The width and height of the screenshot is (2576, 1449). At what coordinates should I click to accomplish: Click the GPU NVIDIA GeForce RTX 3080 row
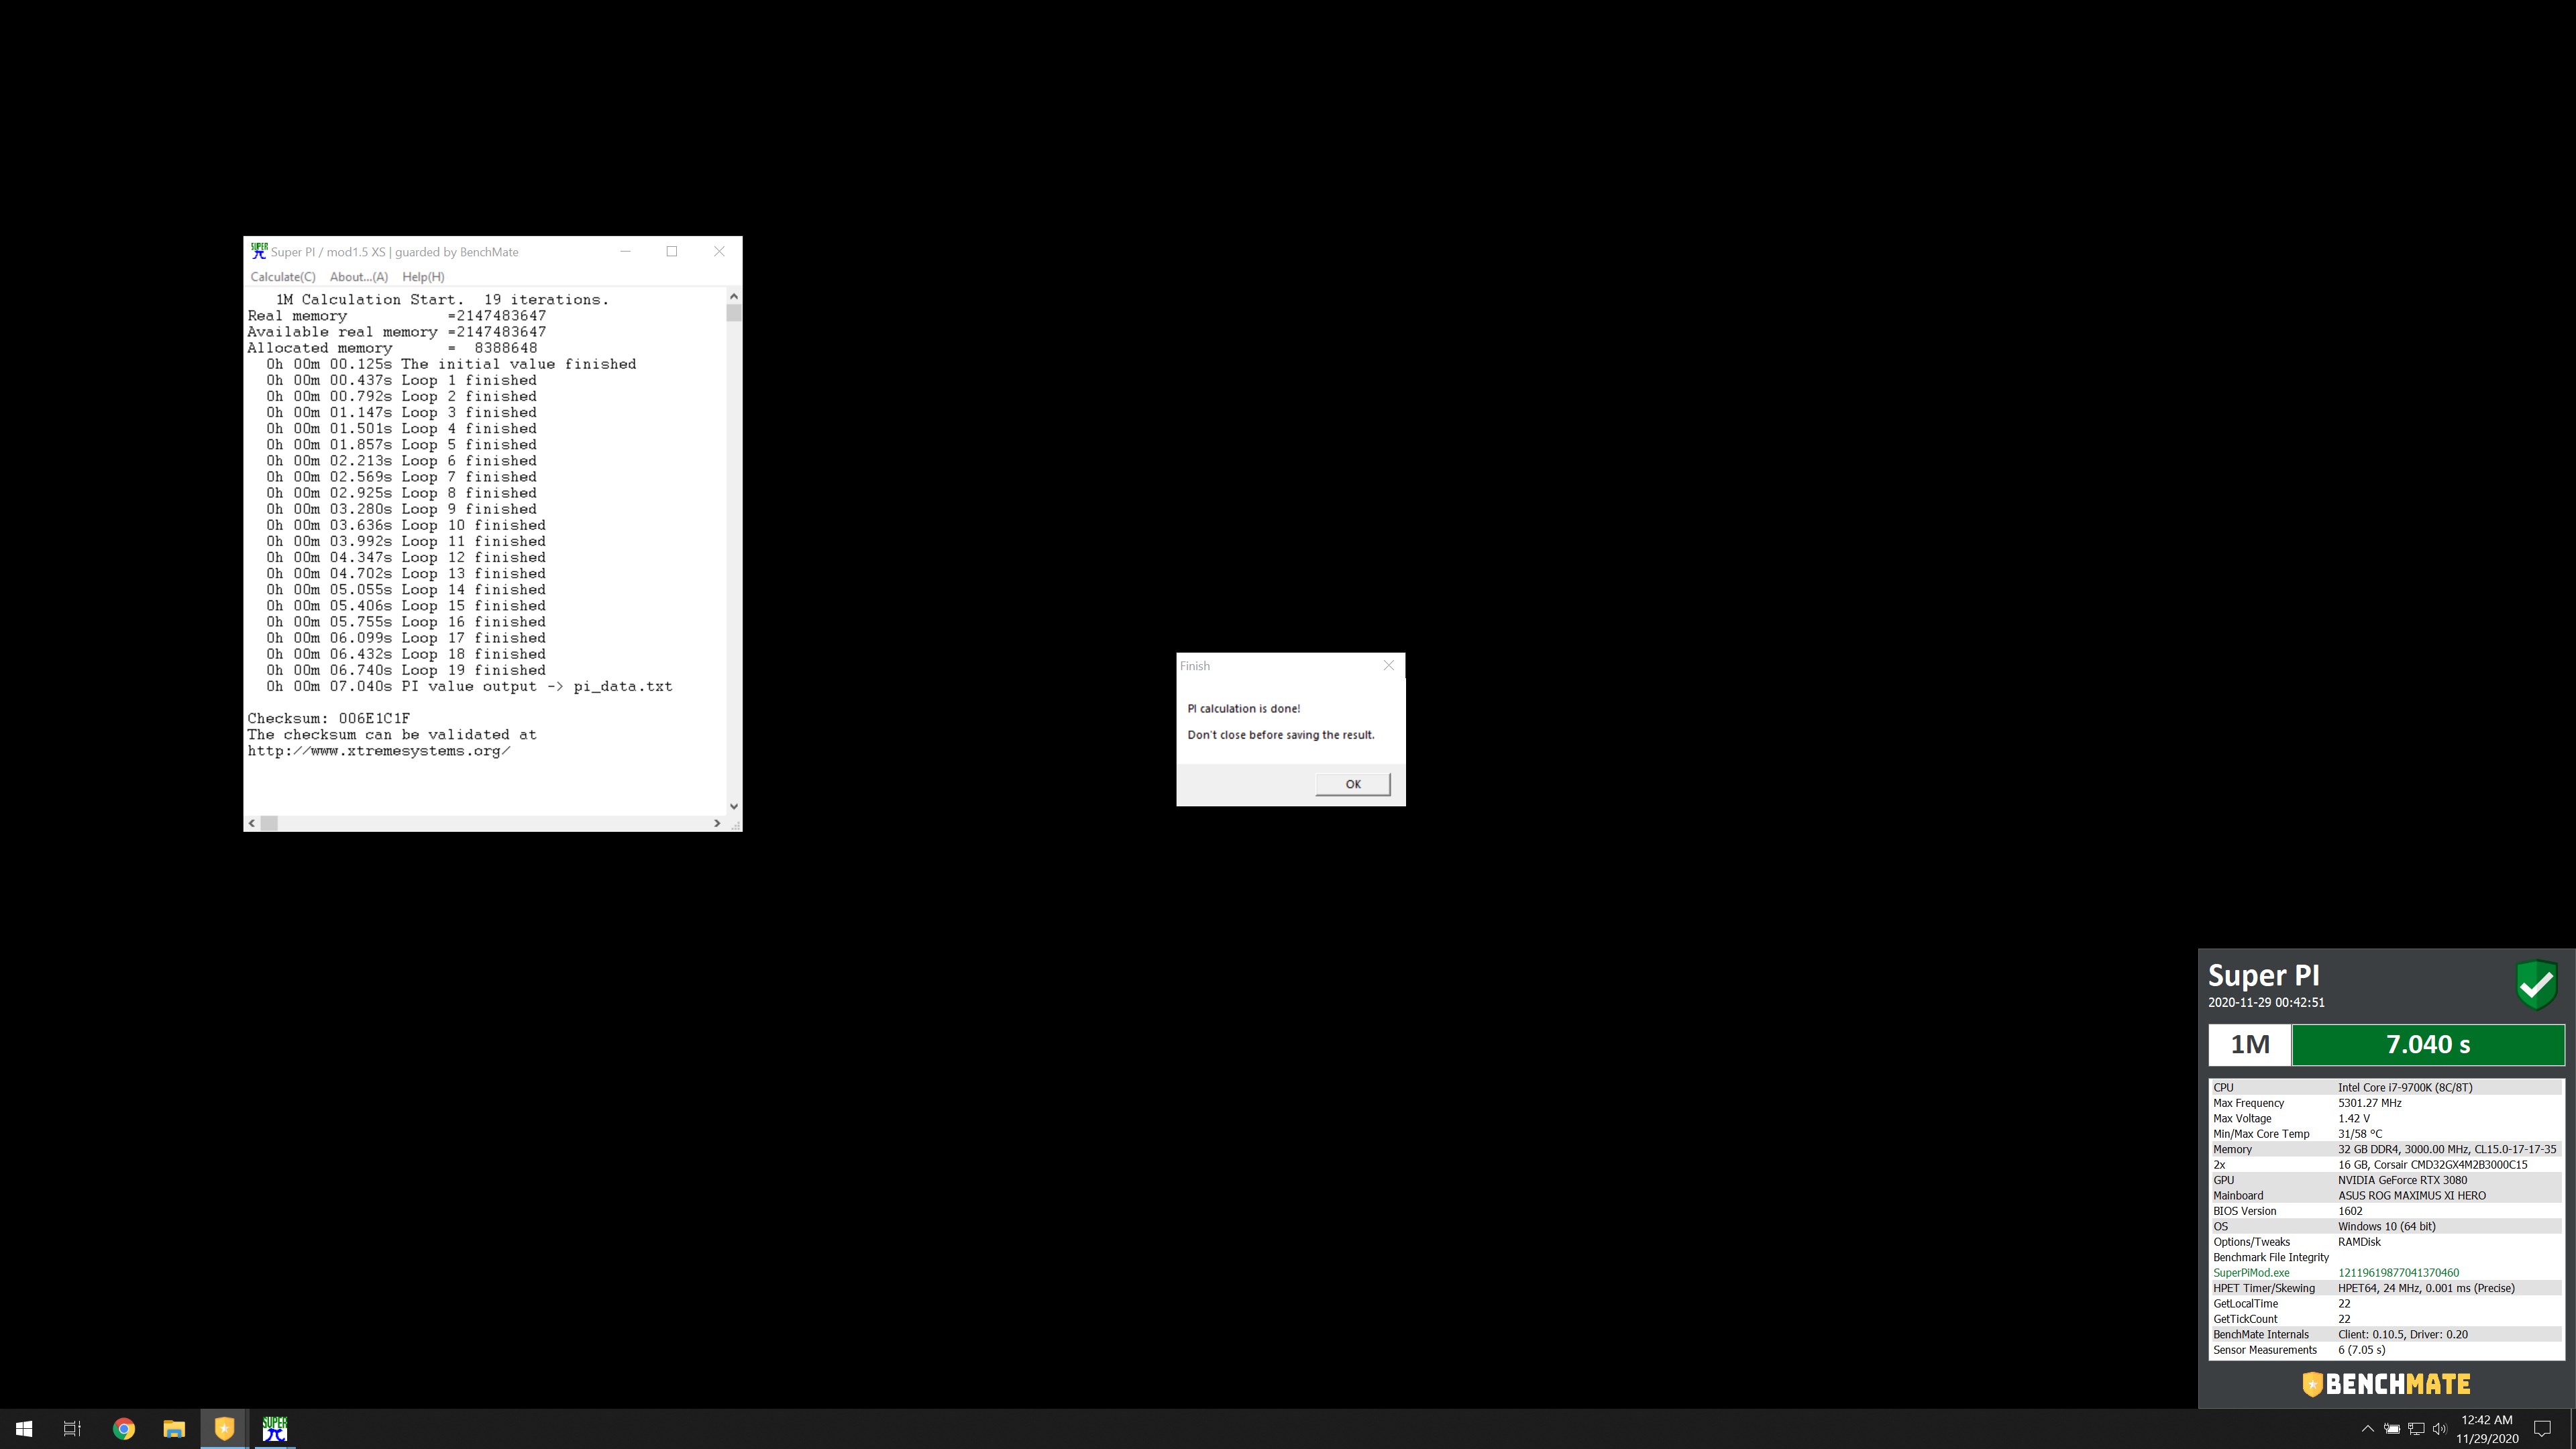pyautogui.click(x=2386, y=1181)
